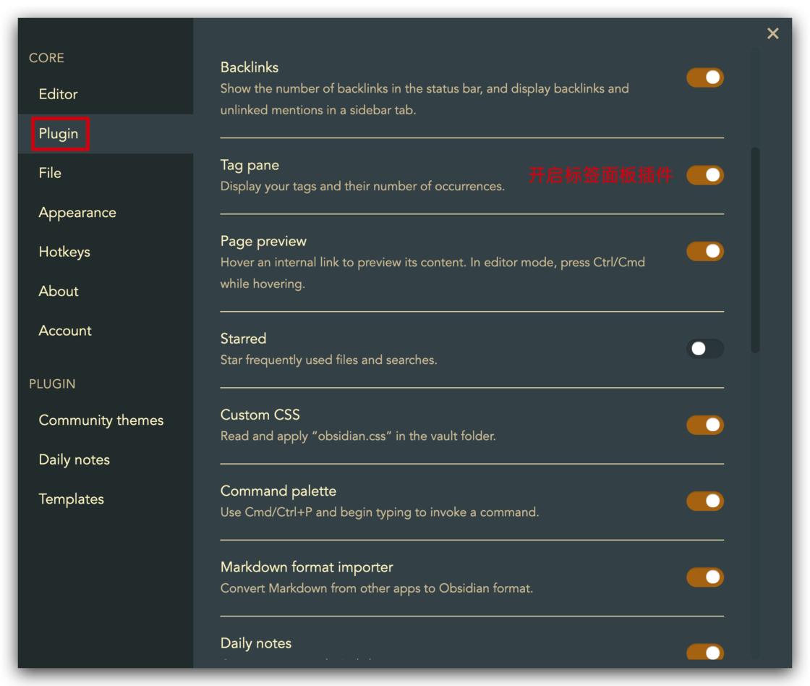The width and height of the screenshot is (810, 686).
Task: Show the About section
Action: pyautogui.click(x=106, y=291)
